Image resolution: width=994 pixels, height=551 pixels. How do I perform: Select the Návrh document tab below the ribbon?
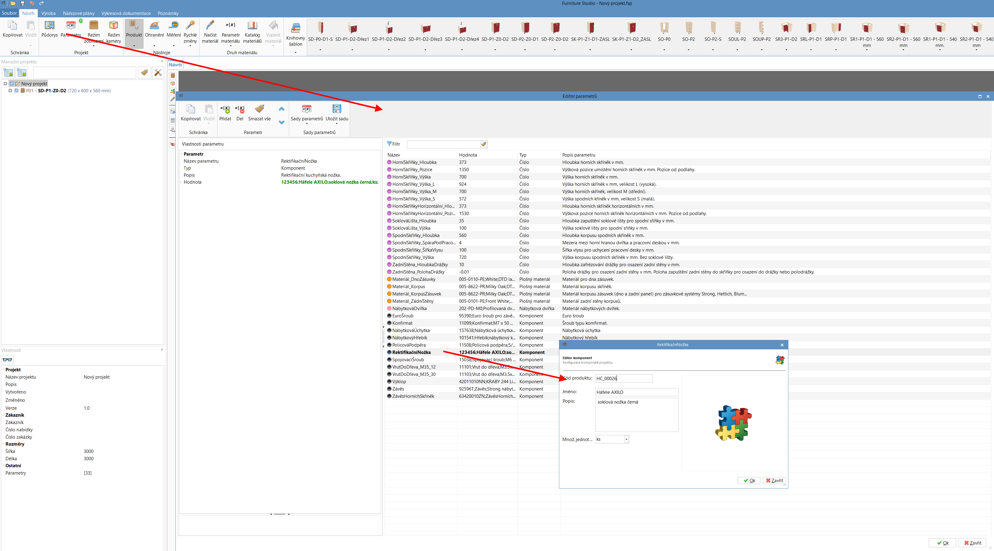175,65
